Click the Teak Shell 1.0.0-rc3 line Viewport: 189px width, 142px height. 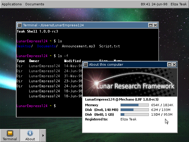click(x=38, y=31)
